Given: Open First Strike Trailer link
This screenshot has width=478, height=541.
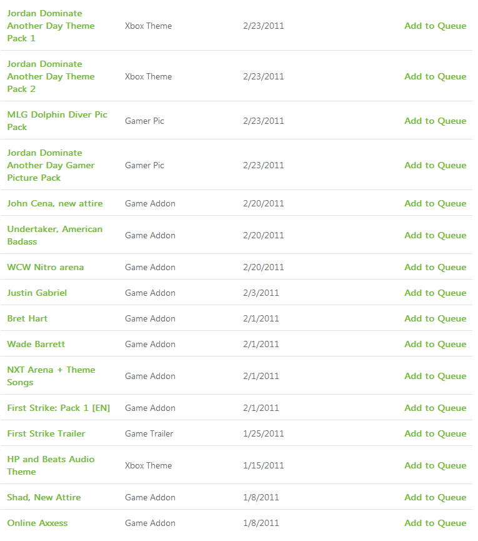Looking at the screenshot, I should click(46, 433).
